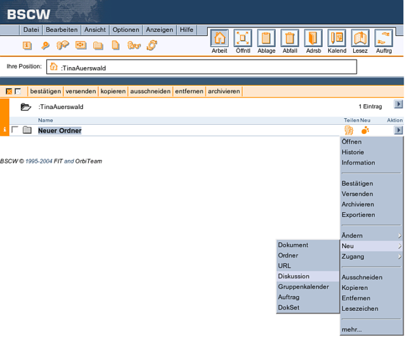Go to the Arbeit home workspace
406x342 pixels.
(219, 41)
